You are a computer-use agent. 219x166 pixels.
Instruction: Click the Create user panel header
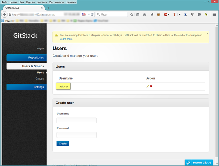point(131,103)
